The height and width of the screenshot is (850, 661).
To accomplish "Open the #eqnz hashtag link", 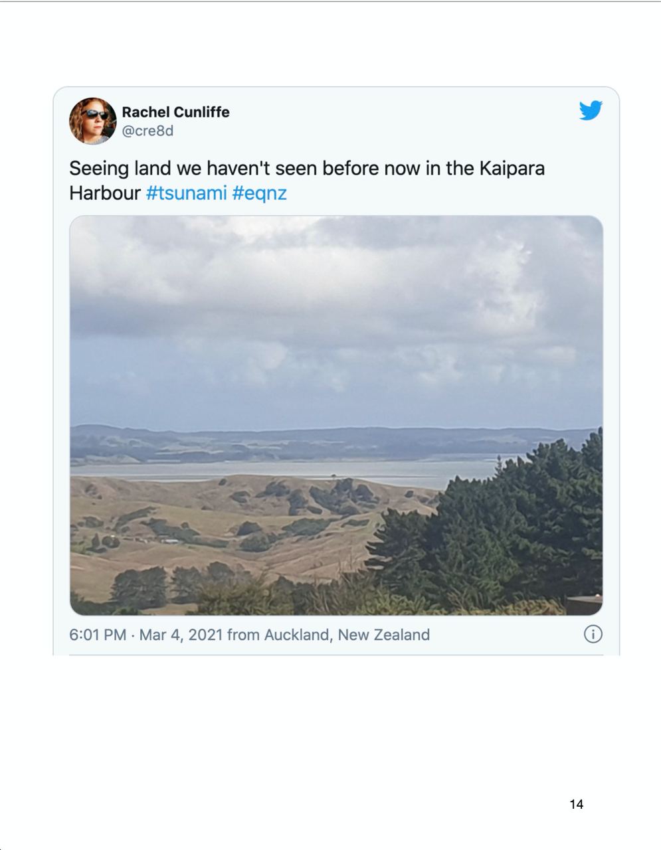I will point(259,193).
